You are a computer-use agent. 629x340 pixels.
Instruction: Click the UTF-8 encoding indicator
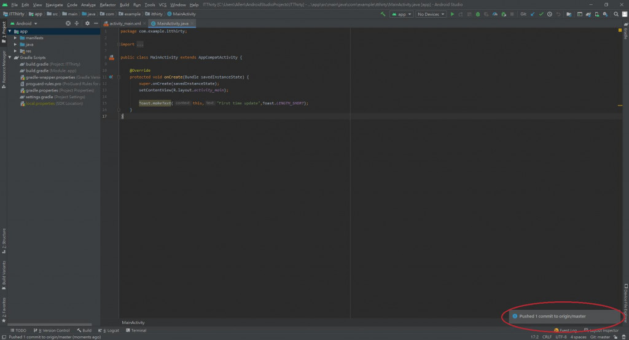coord(561,337)
